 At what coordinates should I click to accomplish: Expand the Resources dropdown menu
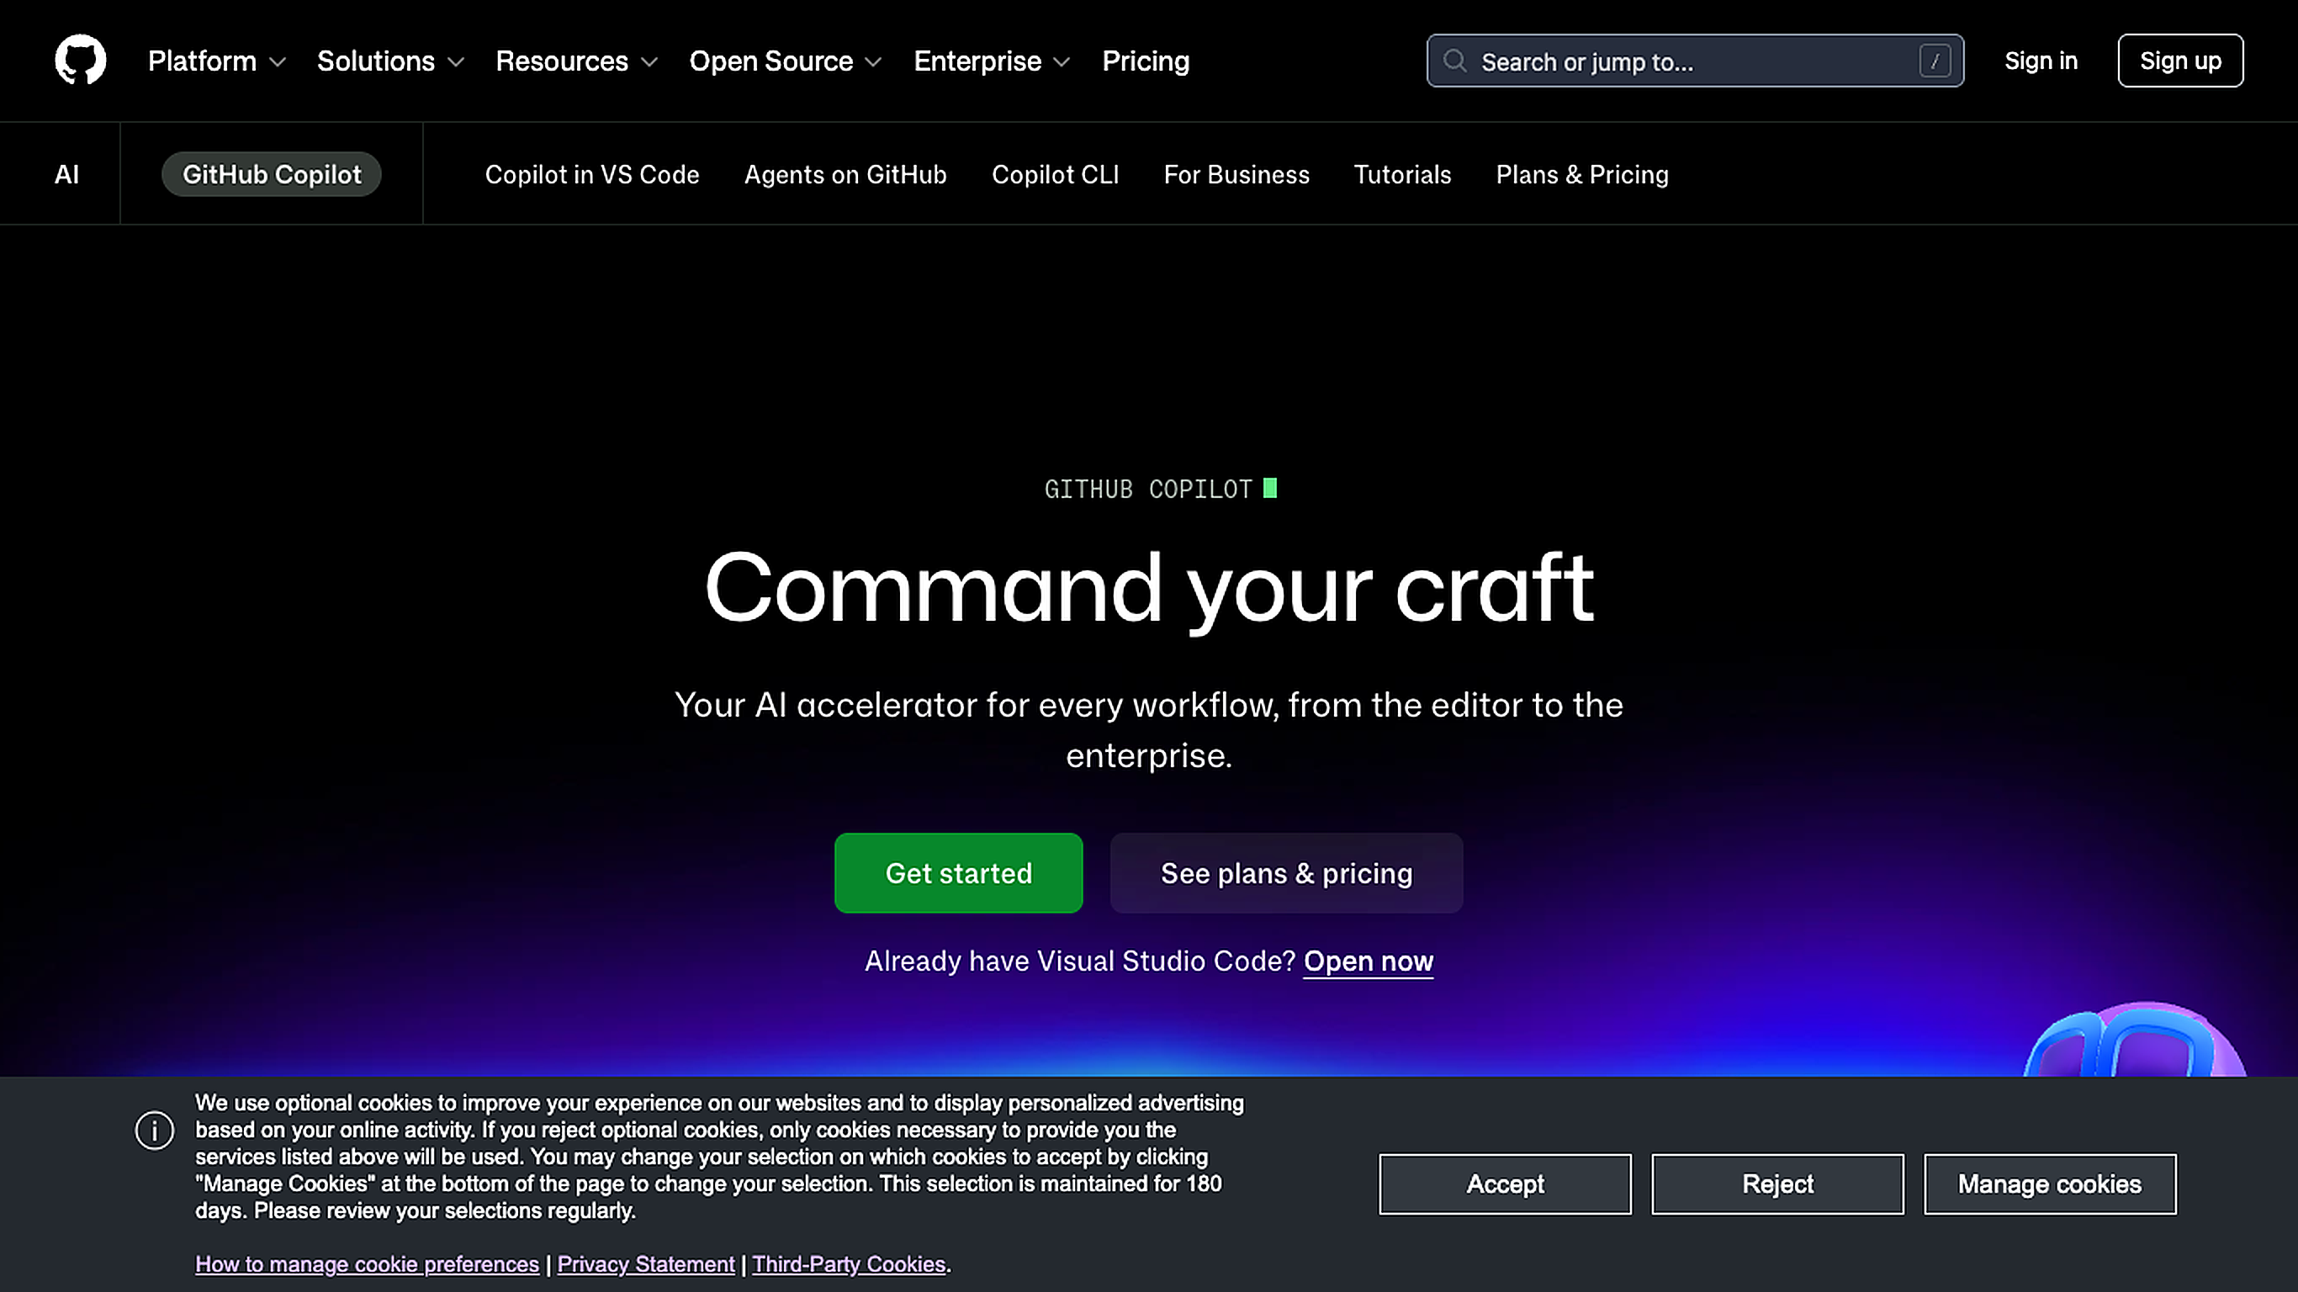[576, 61]
